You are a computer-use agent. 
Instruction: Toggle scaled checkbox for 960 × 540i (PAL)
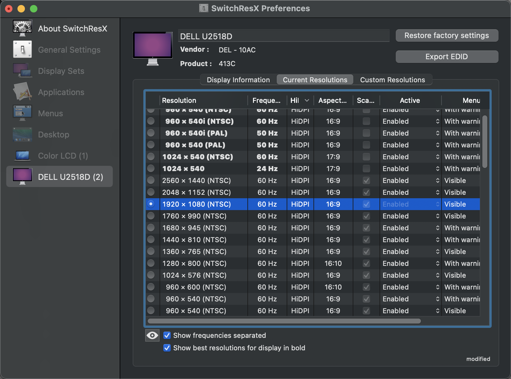click(x=366, y=133)
